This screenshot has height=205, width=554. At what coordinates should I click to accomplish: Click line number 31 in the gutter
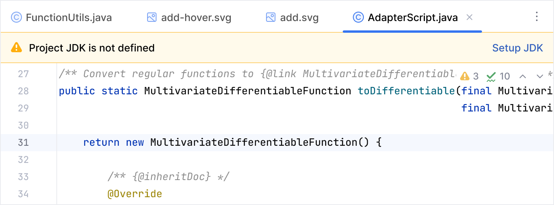coord(23,143)
